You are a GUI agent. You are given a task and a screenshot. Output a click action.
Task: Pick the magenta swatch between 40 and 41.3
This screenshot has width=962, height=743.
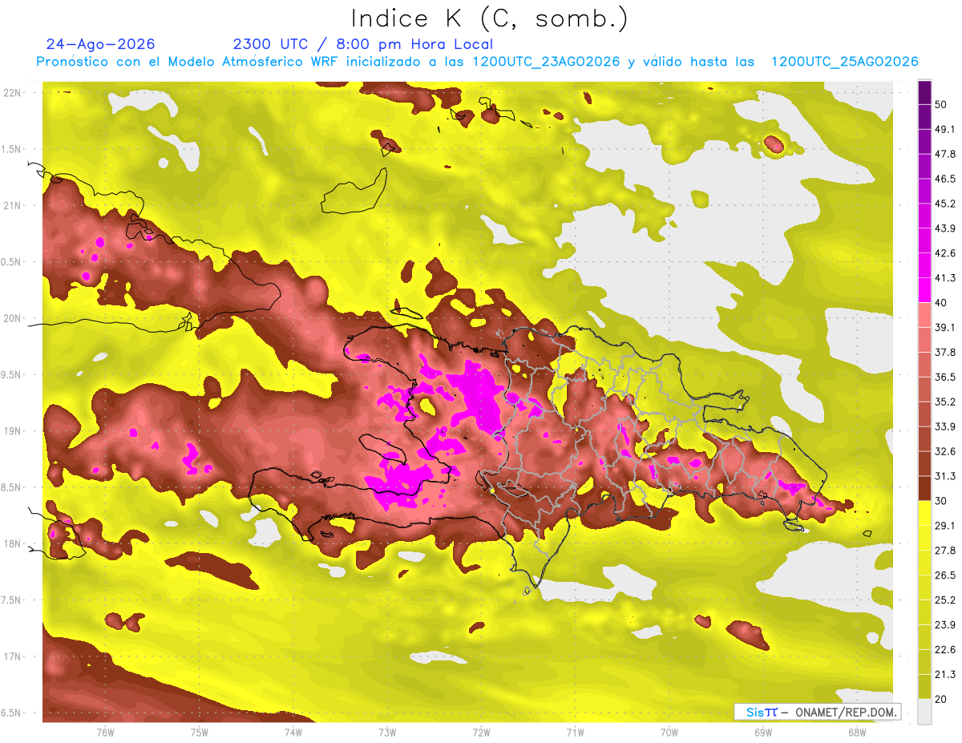[x=924, y=291]
